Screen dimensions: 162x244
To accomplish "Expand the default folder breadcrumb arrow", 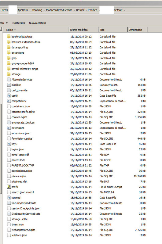I will click(124, 10).
